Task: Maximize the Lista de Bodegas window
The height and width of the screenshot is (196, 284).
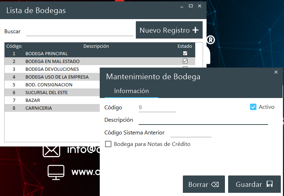Action: coord(191,6)
